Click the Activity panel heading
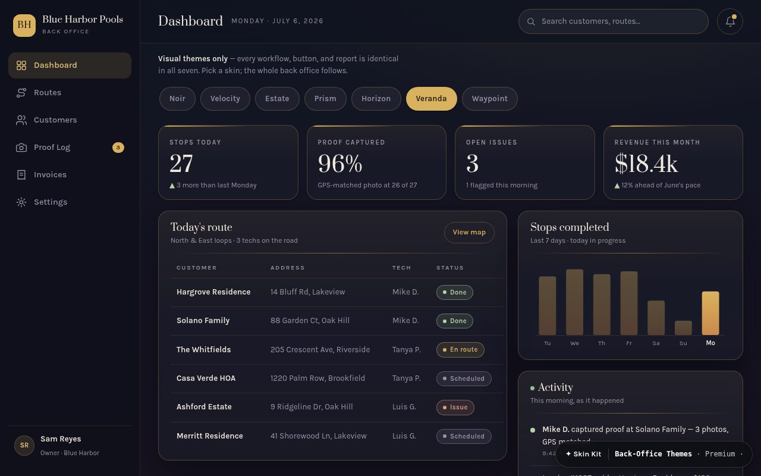This screenshot has width=761, height=476. click(555, 387)
